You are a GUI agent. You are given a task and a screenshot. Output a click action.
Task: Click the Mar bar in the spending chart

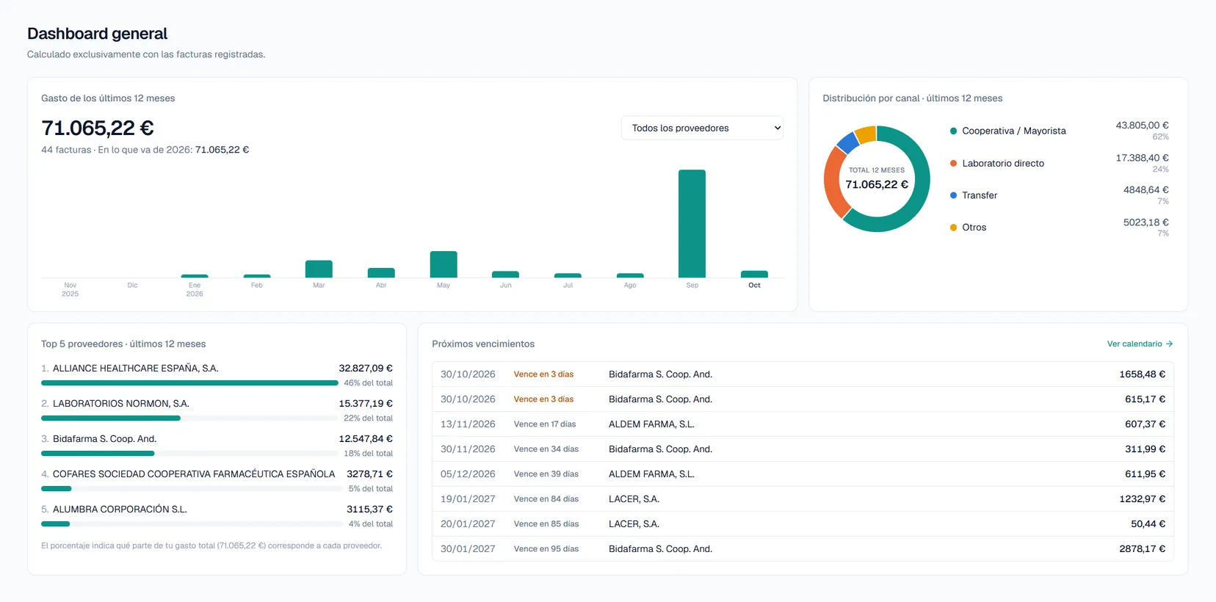319,269
